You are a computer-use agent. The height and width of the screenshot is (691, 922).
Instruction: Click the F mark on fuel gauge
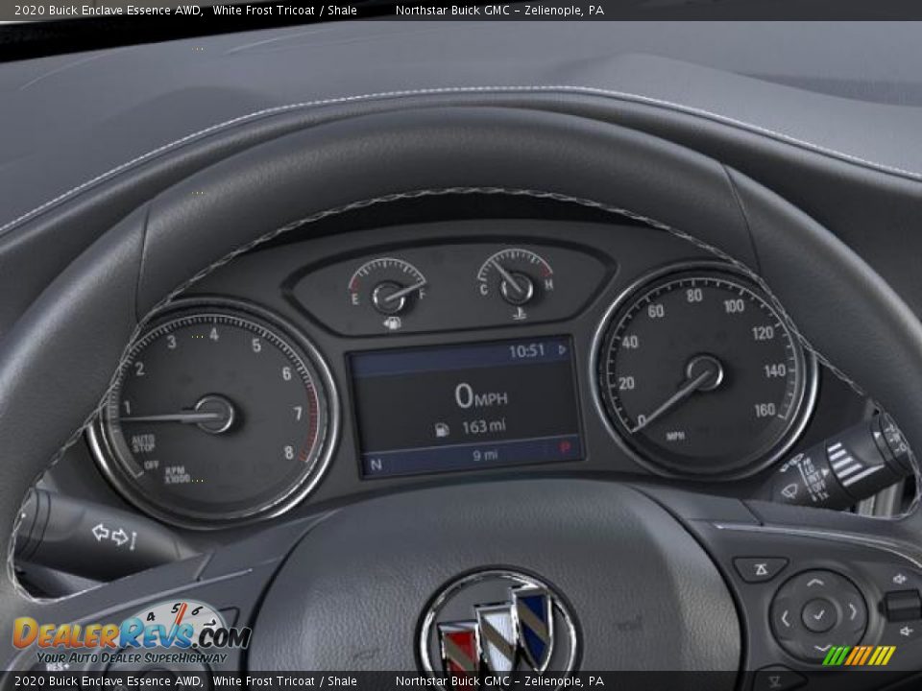point(423,295)
